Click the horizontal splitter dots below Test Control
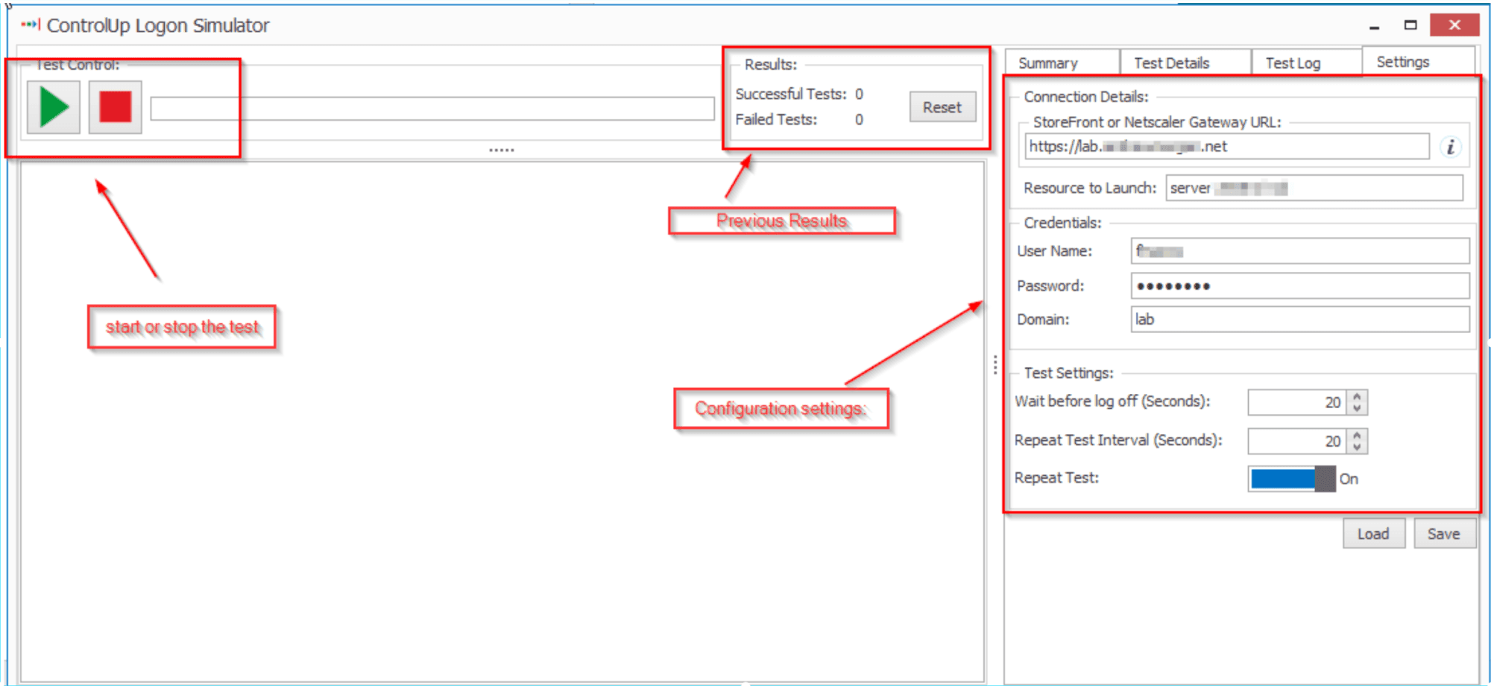 pyautogui.click(x=502, y=150)
